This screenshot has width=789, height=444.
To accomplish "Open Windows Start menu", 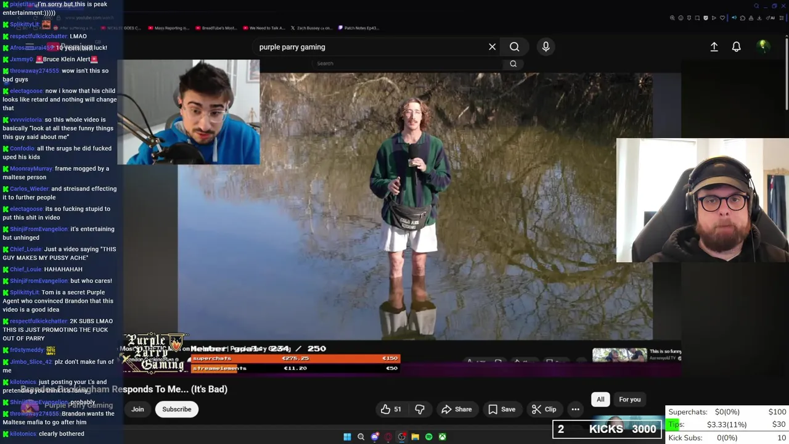I will click(347, 437).
